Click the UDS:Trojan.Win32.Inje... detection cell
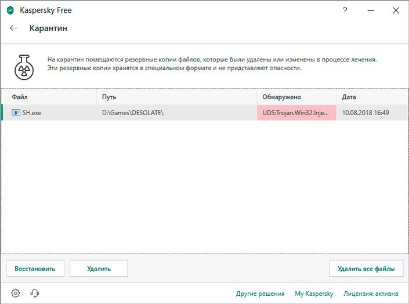 point(296,112)
